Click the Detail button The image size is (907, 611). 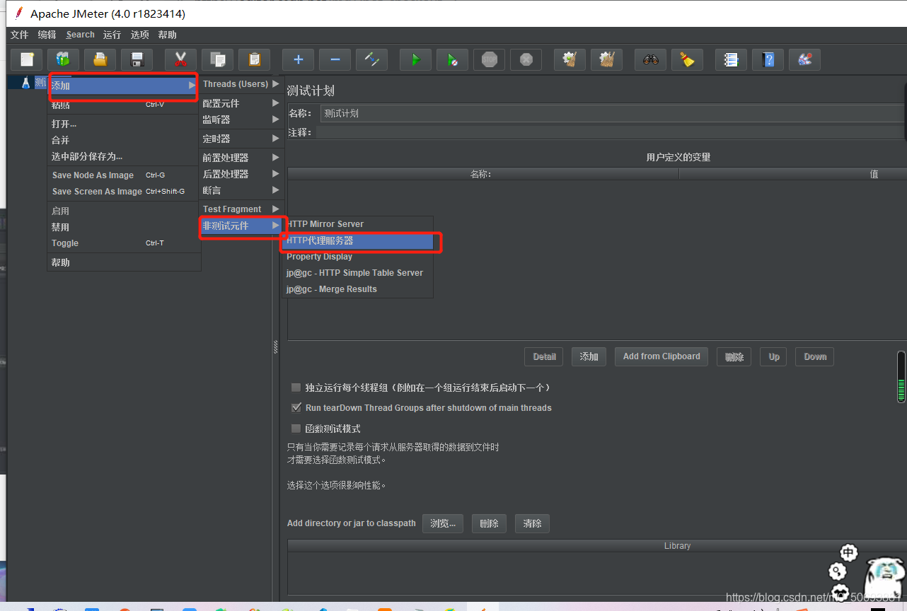coord(544,356)
